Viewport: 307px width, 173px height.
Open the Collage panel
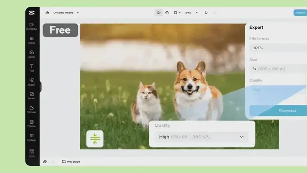pos(32,138)
